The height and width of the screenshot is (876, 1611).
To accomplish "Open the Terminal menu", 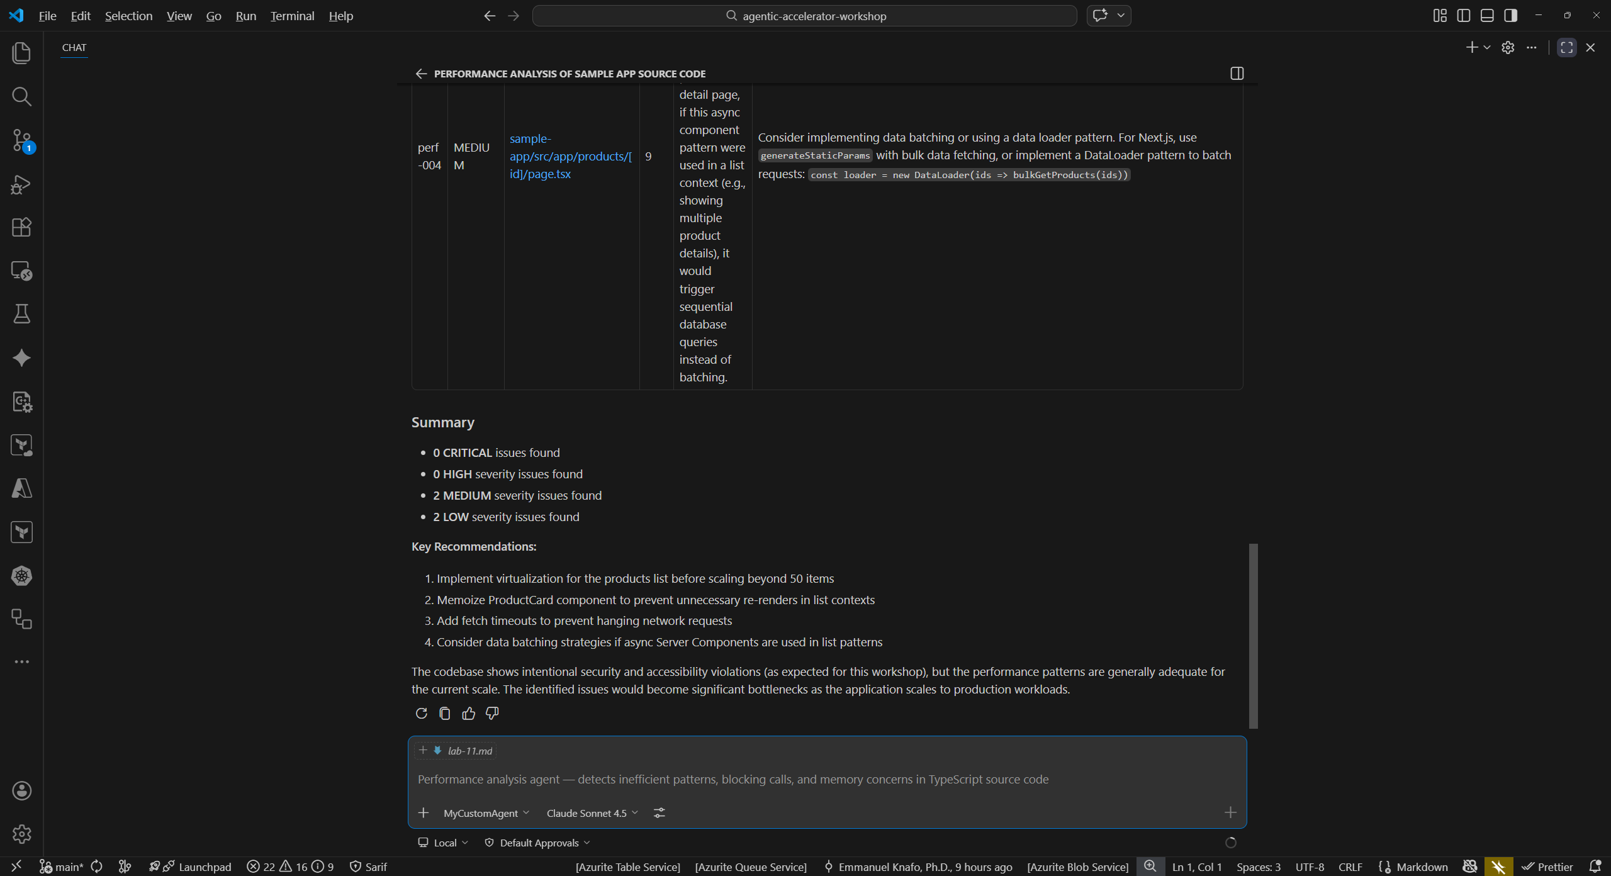I will 291,16.
